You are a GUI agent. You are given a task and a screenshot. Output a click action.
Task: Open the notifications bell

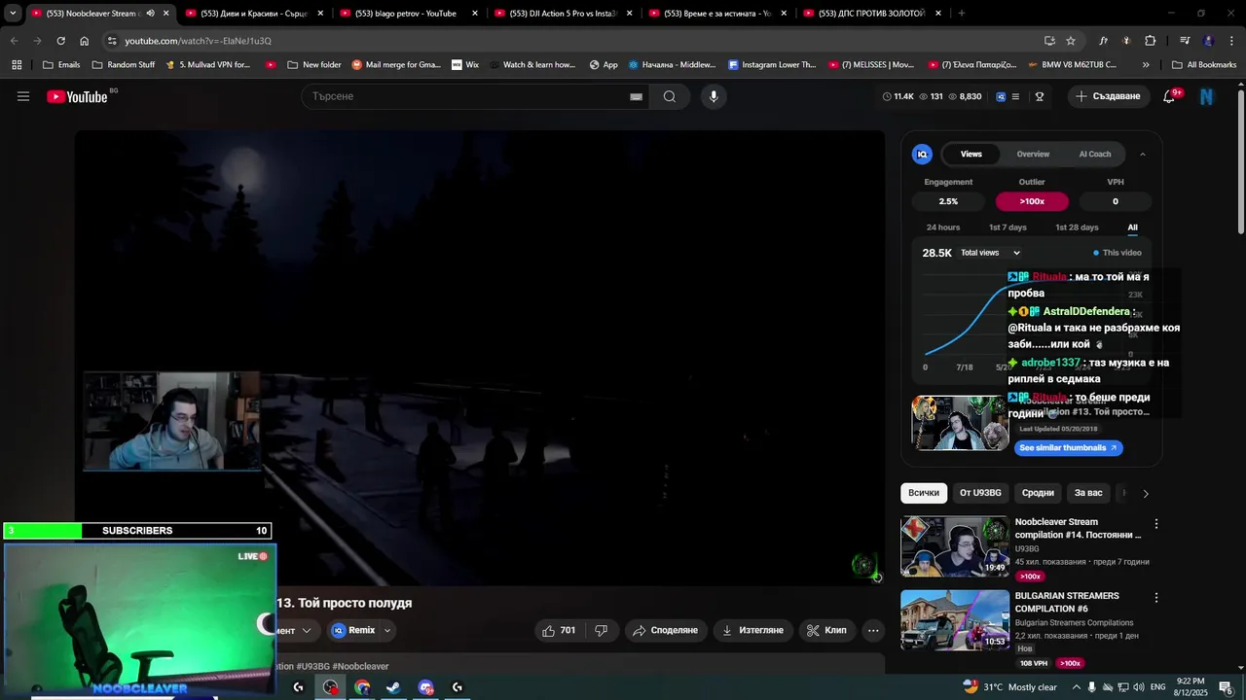[1169, 96]
